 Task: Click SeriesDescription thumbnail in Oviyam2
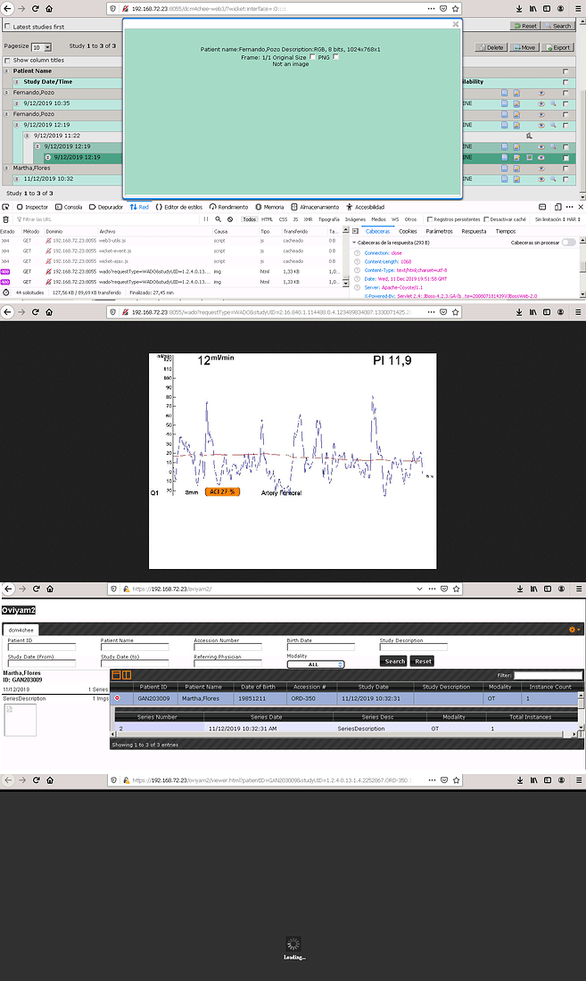click(x=20, y=720)
